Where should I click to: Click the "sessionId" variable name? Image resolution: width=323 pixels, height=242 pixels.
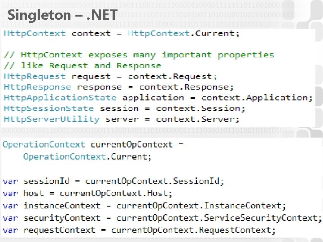pos(47,181)
